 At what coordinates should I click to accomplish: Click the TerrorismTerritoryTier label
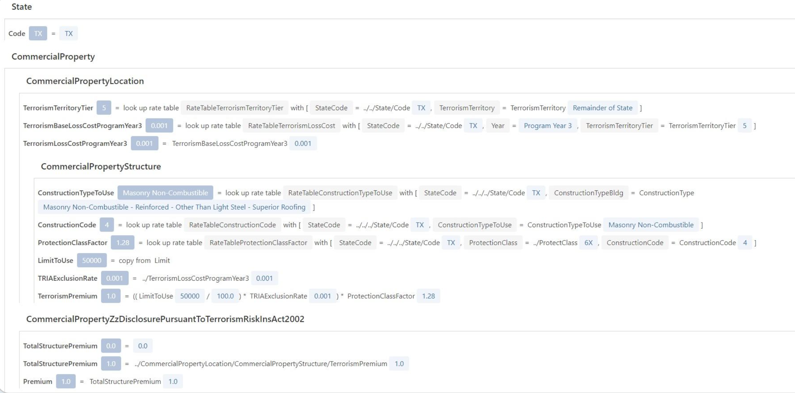tap(58, 108)
